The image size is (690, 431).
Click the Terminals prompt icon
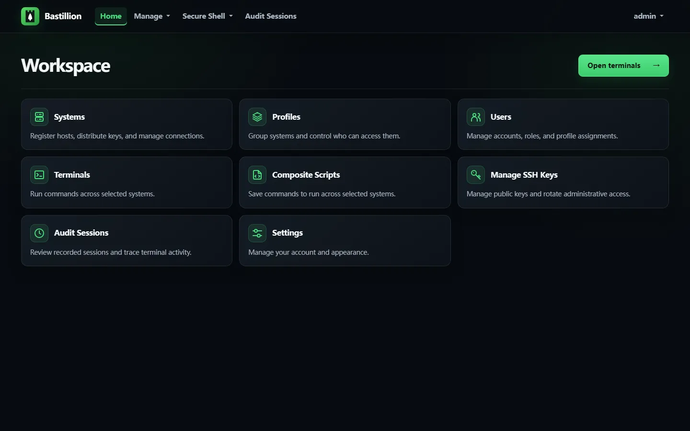click(x=39, y=175)
